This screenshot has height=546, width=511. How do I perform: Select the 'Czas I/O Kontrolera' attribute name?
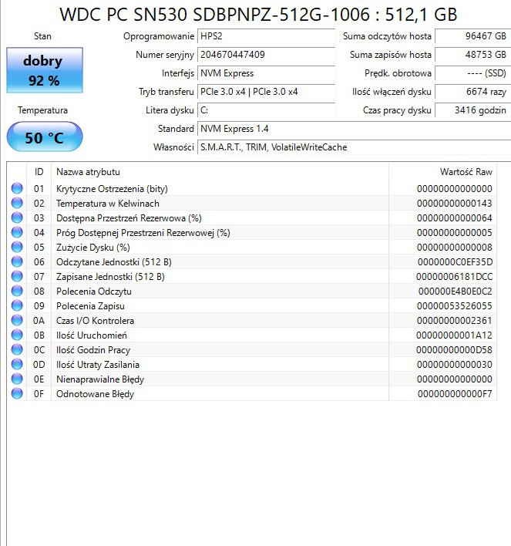pyautogui.click(x=95, y=320)
